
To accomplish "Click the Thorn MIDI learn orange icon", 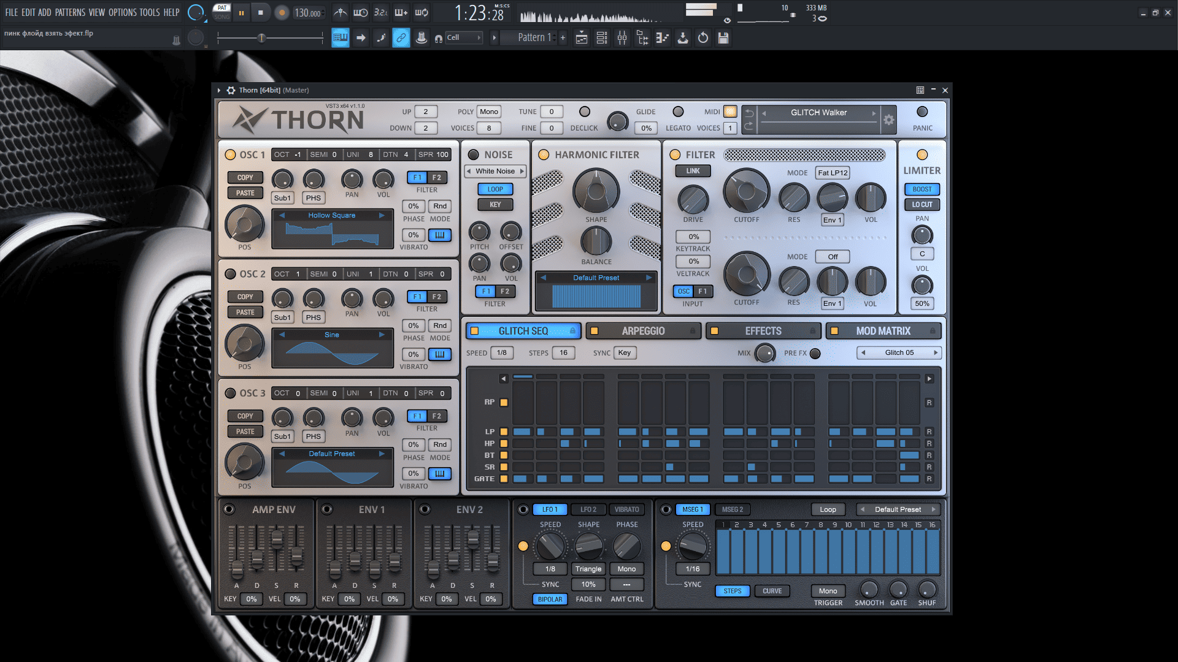I will (x=730, y=112).
